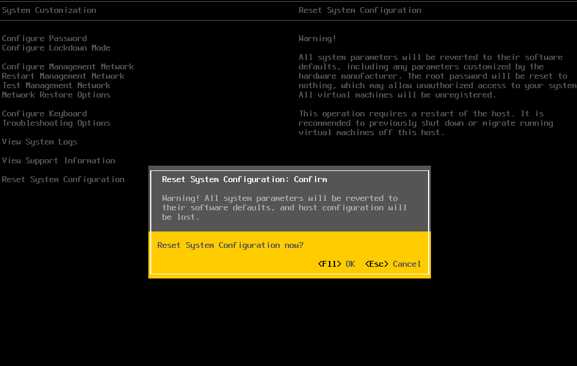577x366 pixels.
Task: Click Test Management Network entry
Action: [x=56, y=85]
